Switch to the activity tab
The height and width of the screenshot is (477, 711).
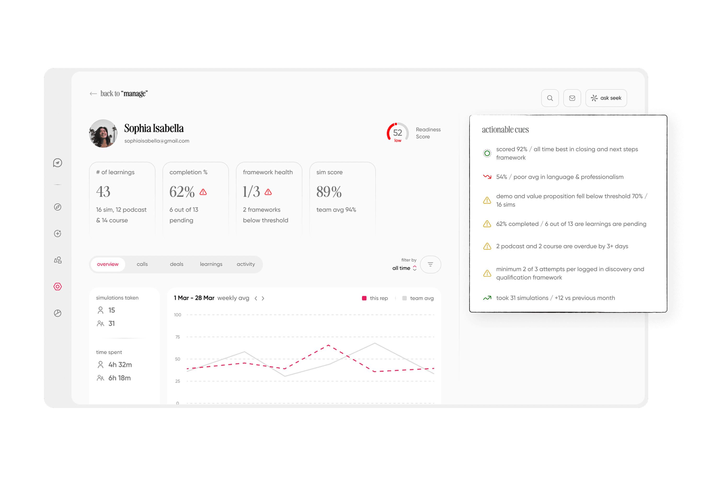tap(246, 264)
